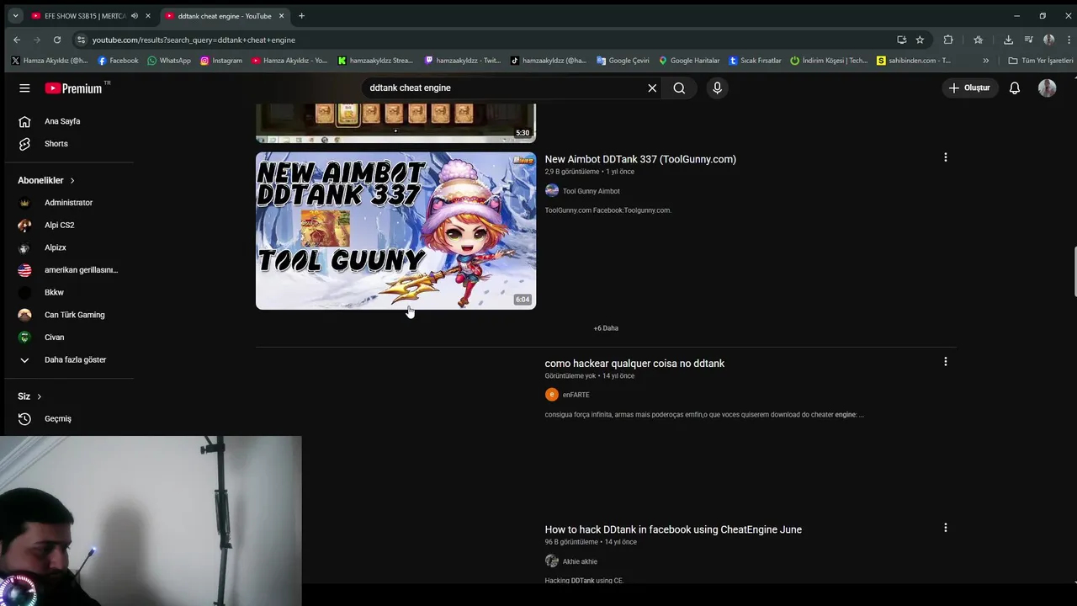Open Tüm Yer İşaretleri folder
1077x606 pixels.
point(1041,61)
